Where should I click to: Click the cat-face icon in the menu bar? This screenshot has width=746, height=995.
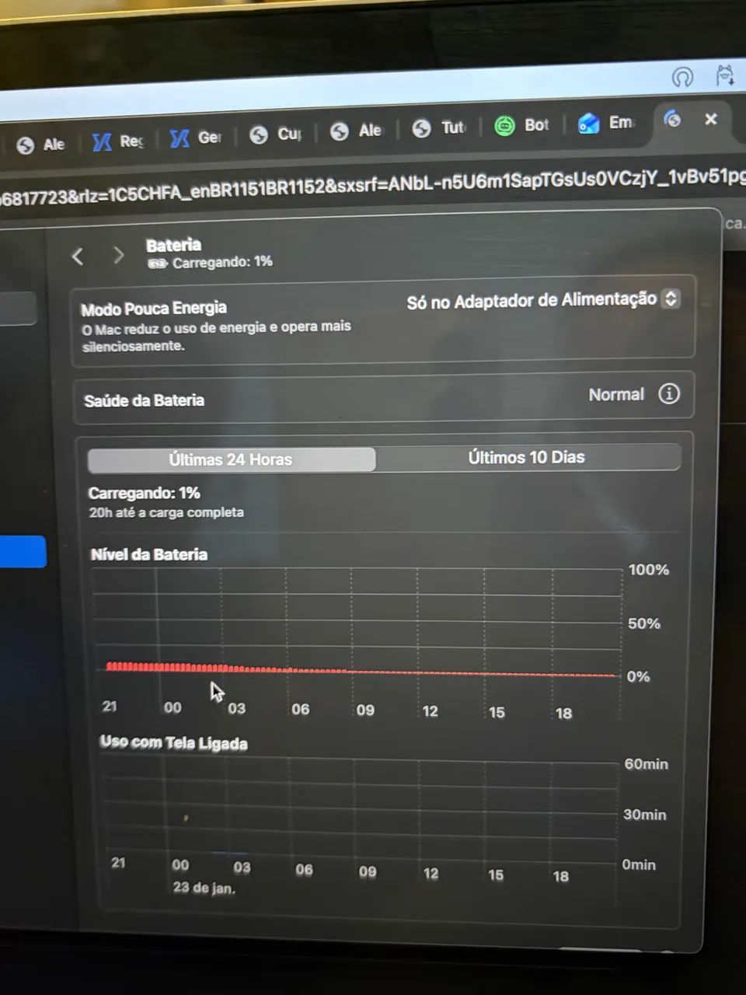724,75
